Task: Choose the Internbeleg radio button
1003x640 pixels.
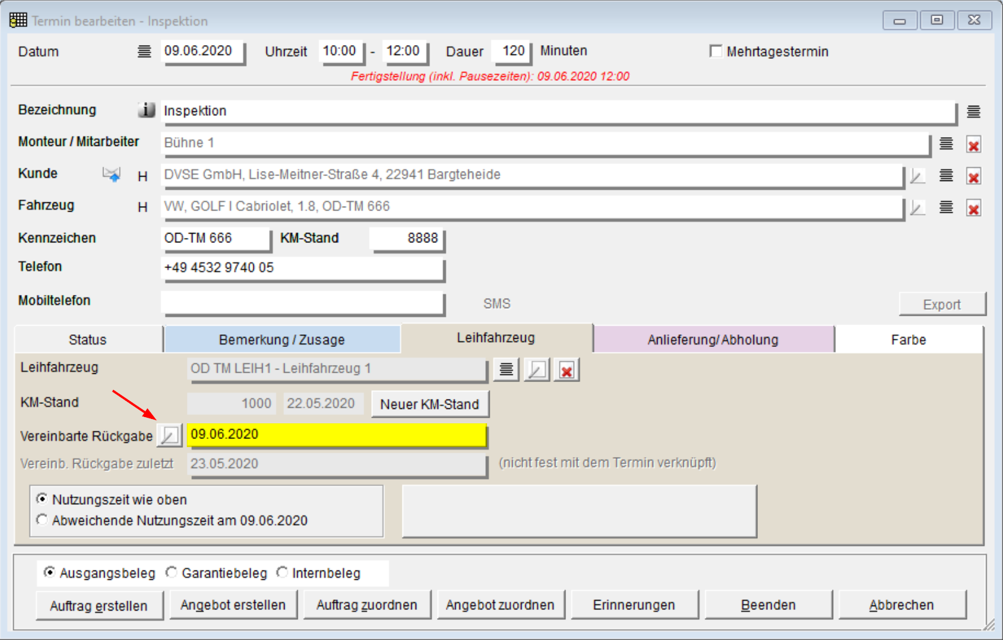Action: [282, 572]
